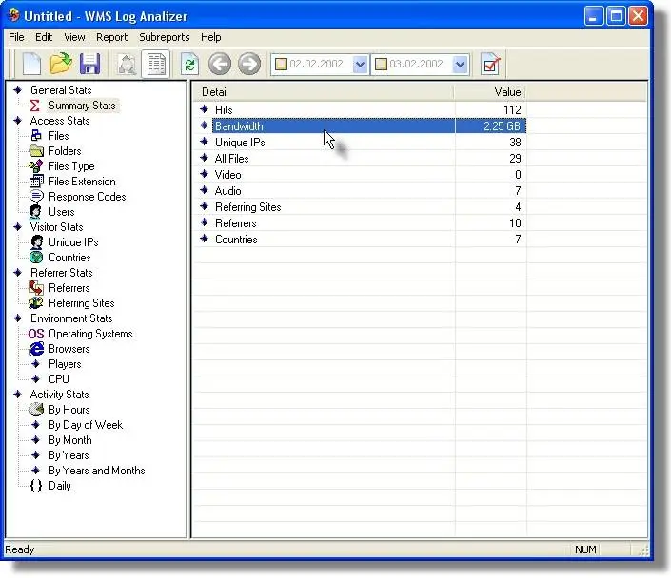
Task: Select the Audio row
Action: pos(361,191)
